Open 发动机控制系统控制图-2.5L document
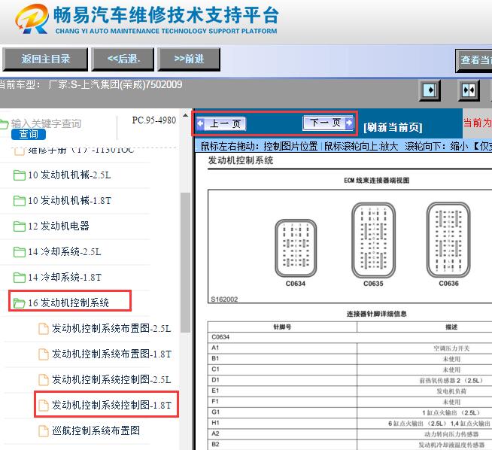The image size is (492, 450). pos(111,380)
